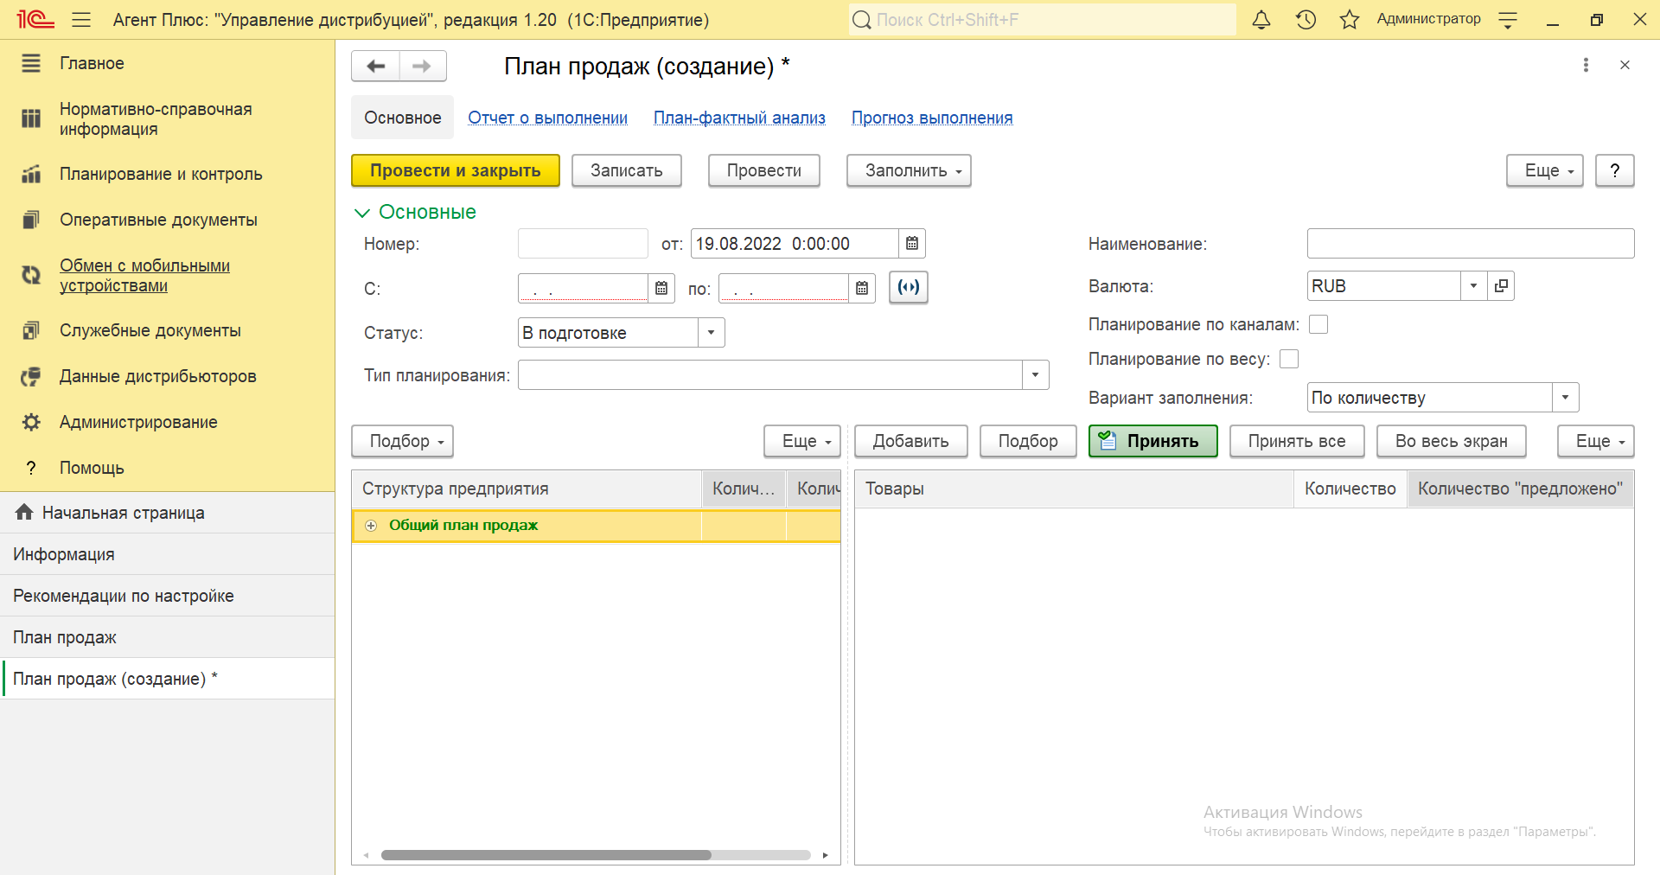The image size is (1660, 875).
Task: Click the help question mark button
Action: coord(1614,170)
